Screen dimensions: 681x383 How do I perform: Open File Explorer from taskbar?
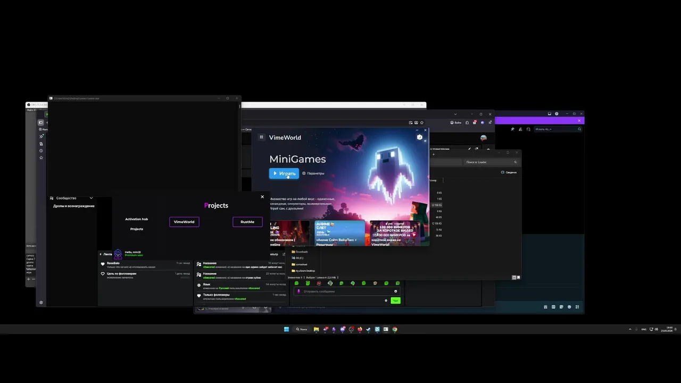point(316,329)
